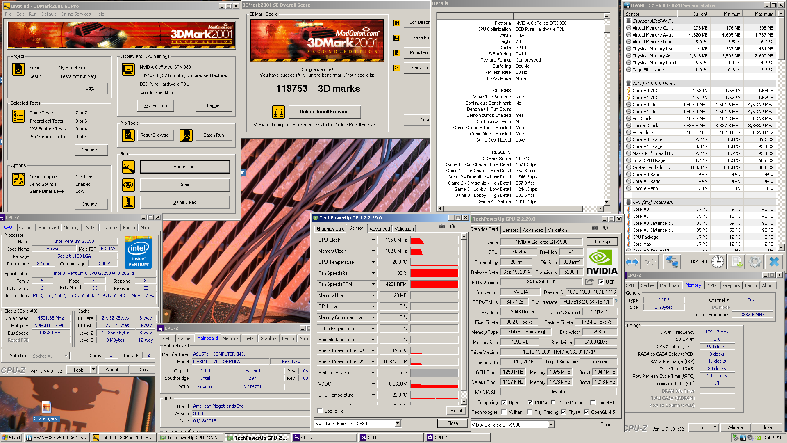Click the ResultBrowser icon in Pro Tools
This screenshot has height=443, width=787.
click(x=128, y=135)
